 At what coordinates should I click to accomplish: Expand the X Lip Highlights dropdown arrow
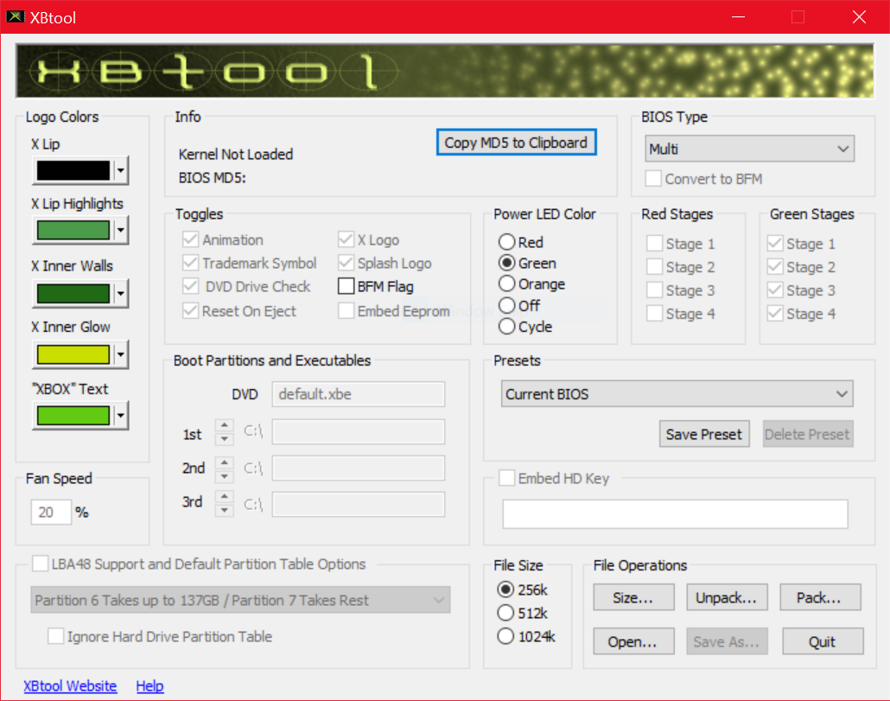tap(120, 230)
